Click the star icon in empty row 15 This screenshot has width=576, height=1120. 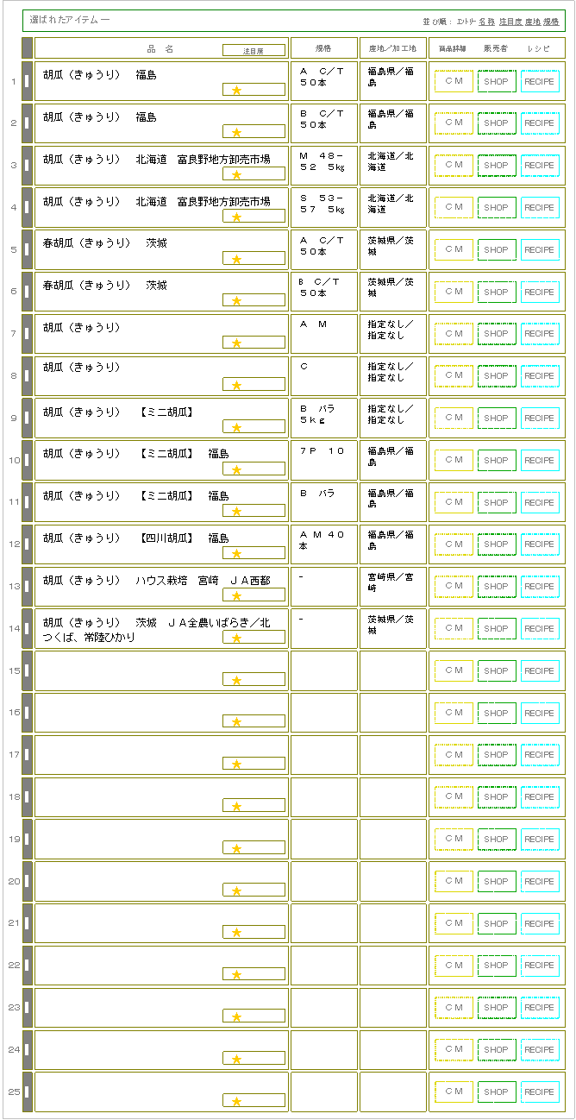pyautogui.click(x=237, y=680)
